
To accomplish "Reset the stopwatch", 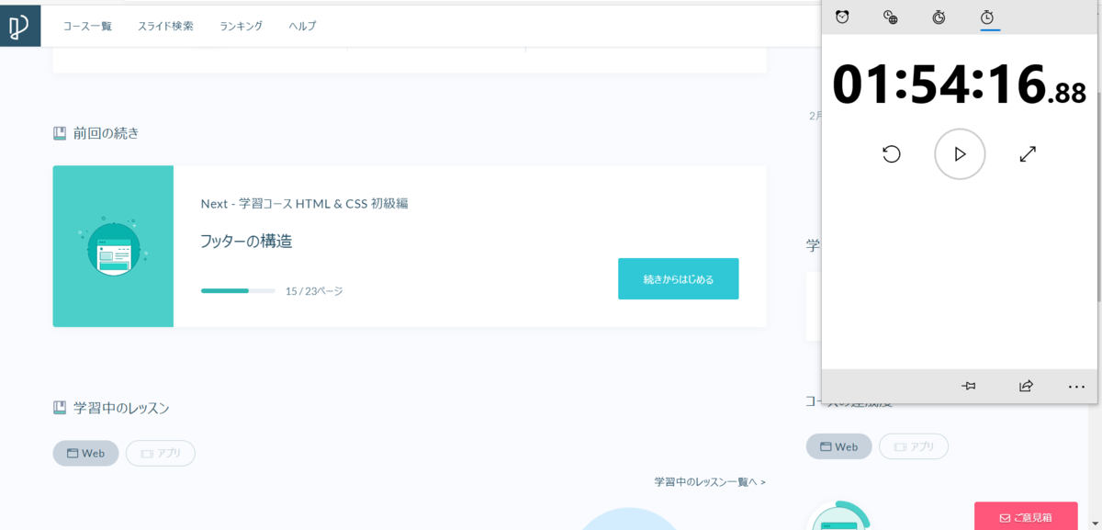I will 891,154.
